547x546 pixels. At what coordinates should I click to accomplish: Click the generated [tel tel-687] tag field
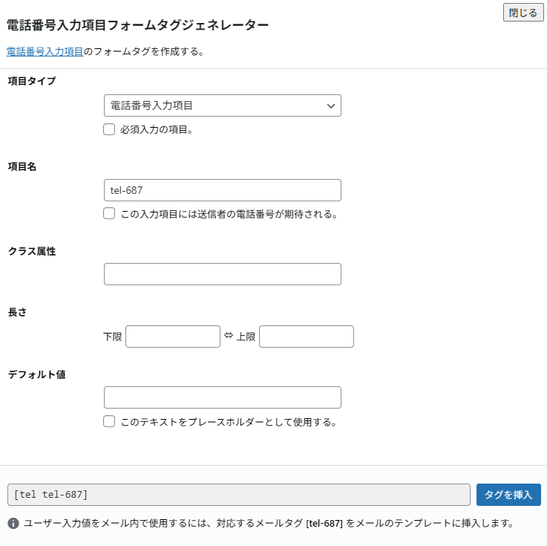(x=238, y=495)
